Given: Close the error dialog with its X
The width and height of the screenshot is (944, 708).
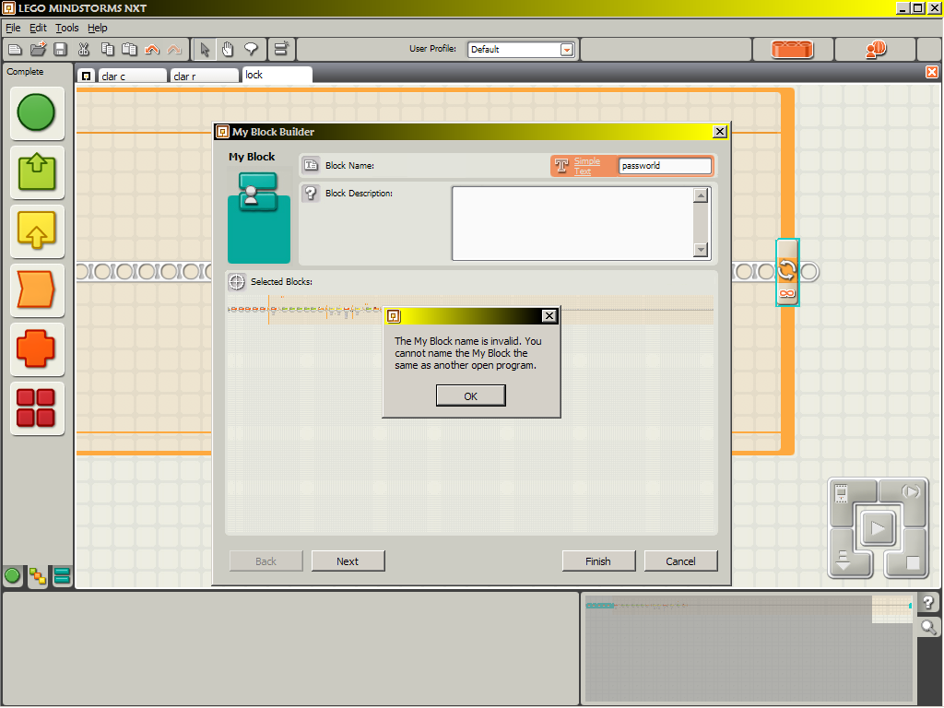Looking at the screenshot, I should pyautogui.click(x=549, y=316).
